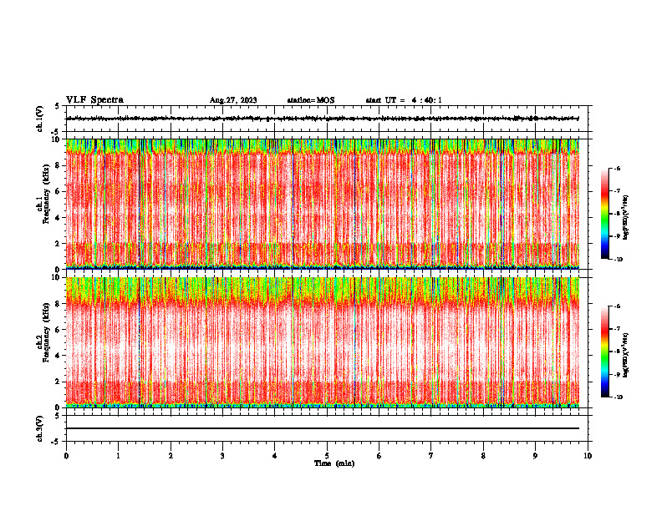
Task: Click the "start UT = 4:40:1" header text
Action: pos(404,100)
